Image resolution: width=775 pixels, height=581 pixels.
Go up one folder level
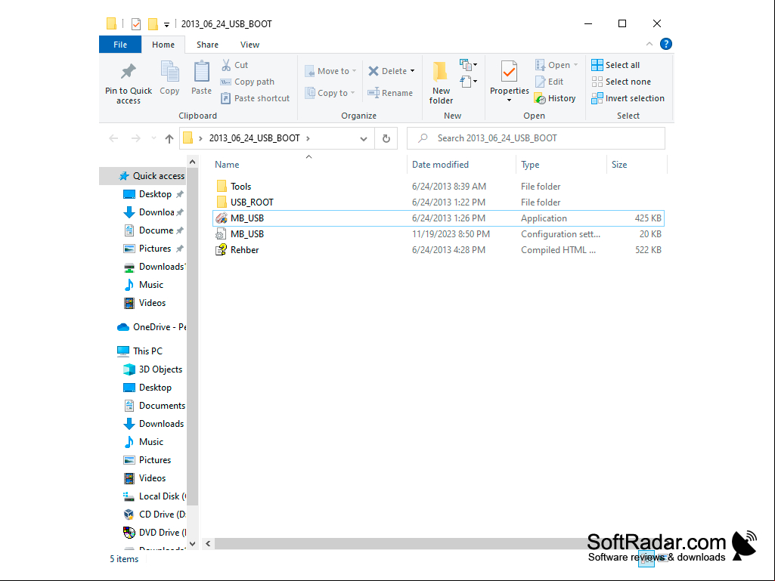coord(169,138)
